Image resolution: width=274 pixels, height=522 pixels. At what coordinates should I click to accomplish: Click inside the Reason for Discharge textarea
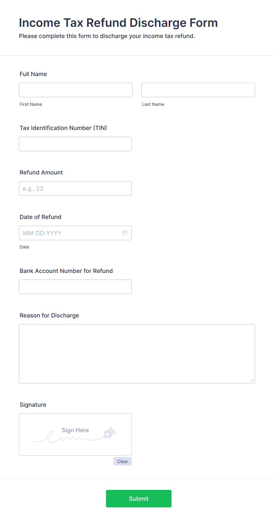click(137, 354)
